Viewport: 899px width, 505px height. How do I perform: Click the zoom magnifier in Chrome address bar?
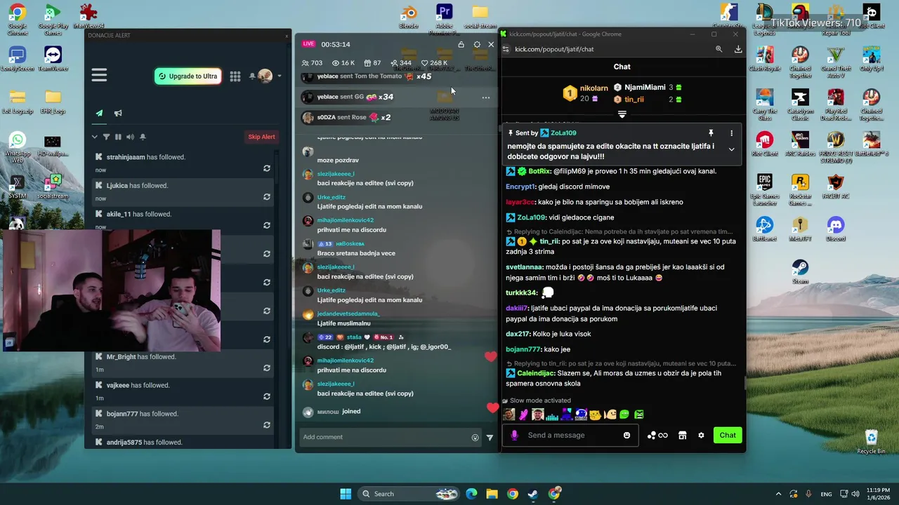click(718, 49)
